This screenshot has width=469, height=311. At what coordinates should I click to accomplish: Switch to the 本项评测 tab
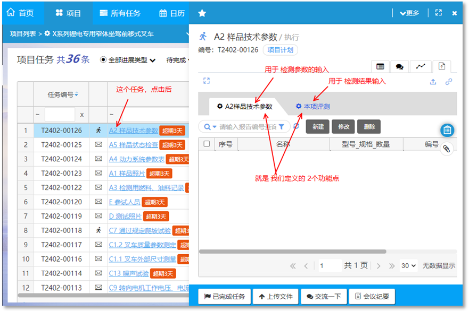[x=313, y=107]
